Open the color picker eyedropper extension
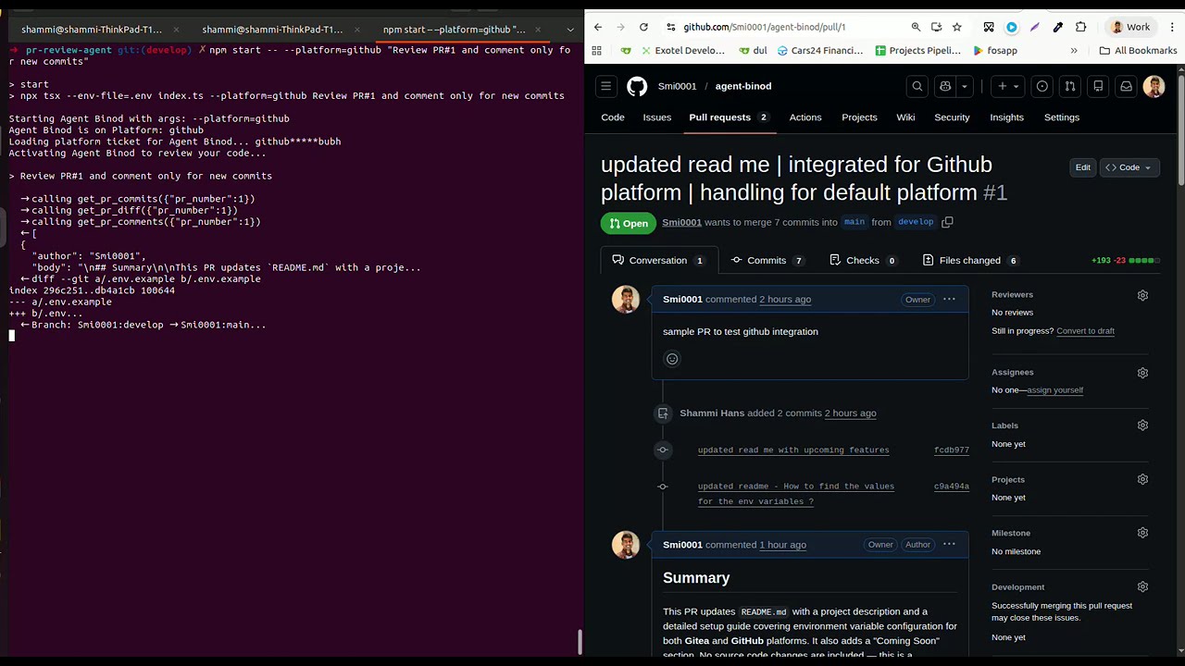This screenshot has height=666, width=1185. pyautogui.click(x=1057, y=27)
